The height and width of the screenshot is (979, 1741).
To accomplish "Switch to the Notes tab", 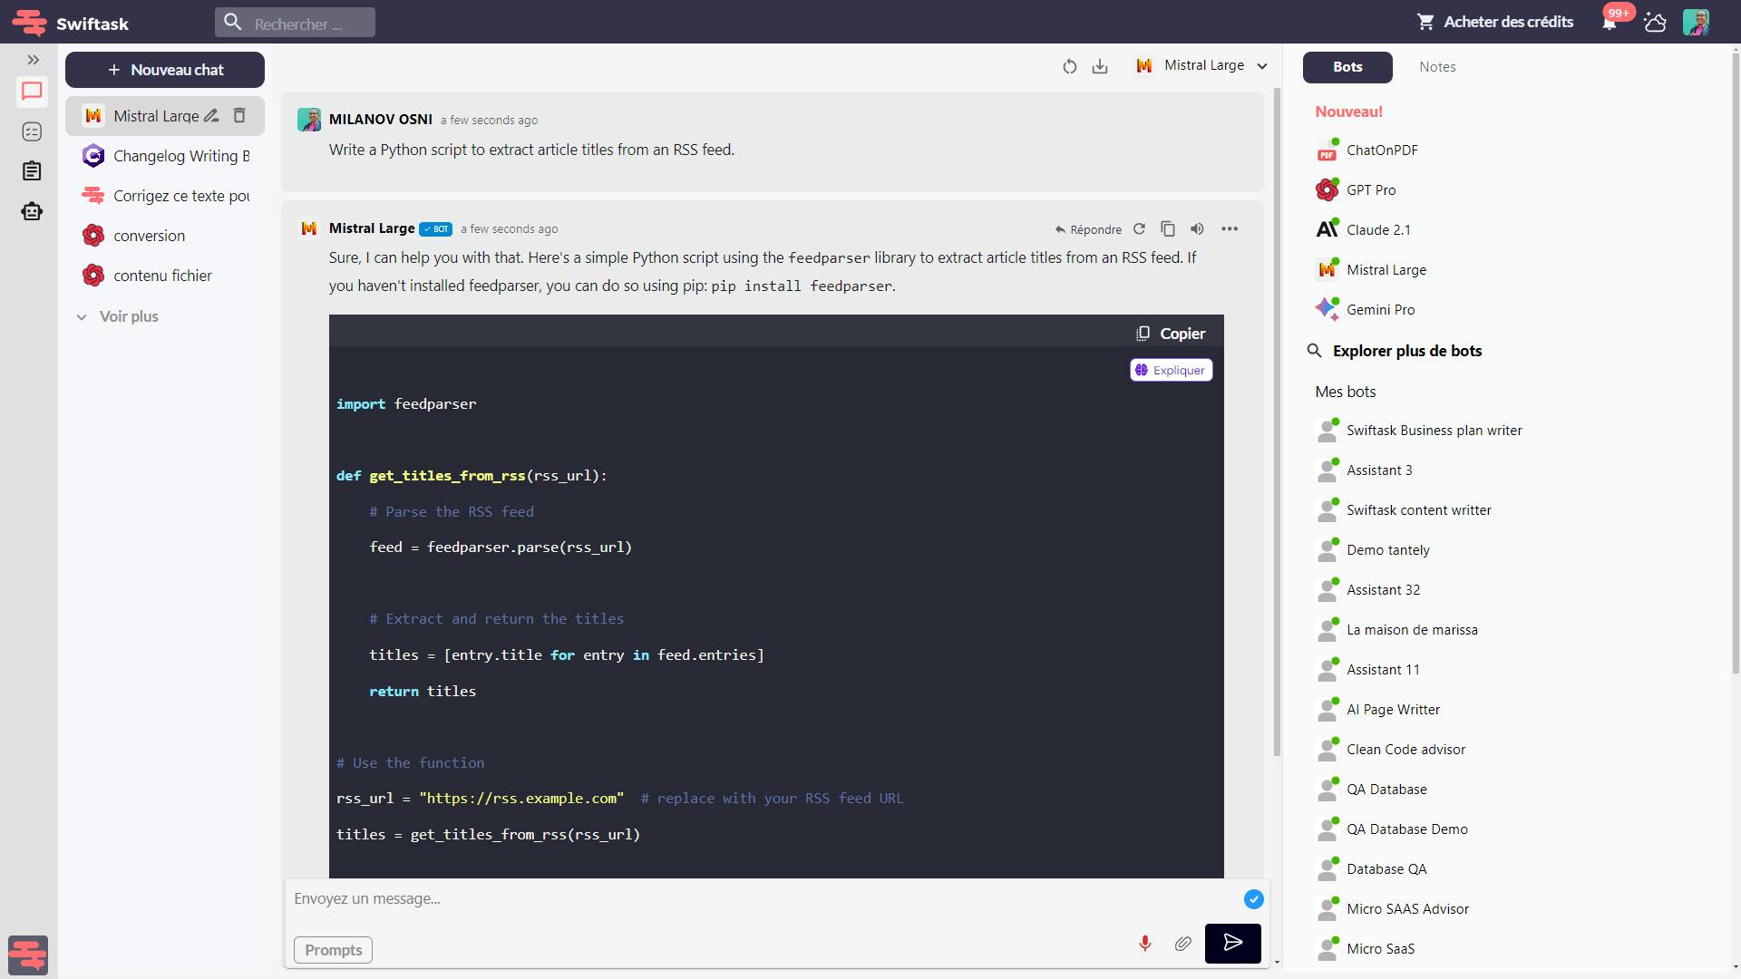I will tap(1437, 67).
